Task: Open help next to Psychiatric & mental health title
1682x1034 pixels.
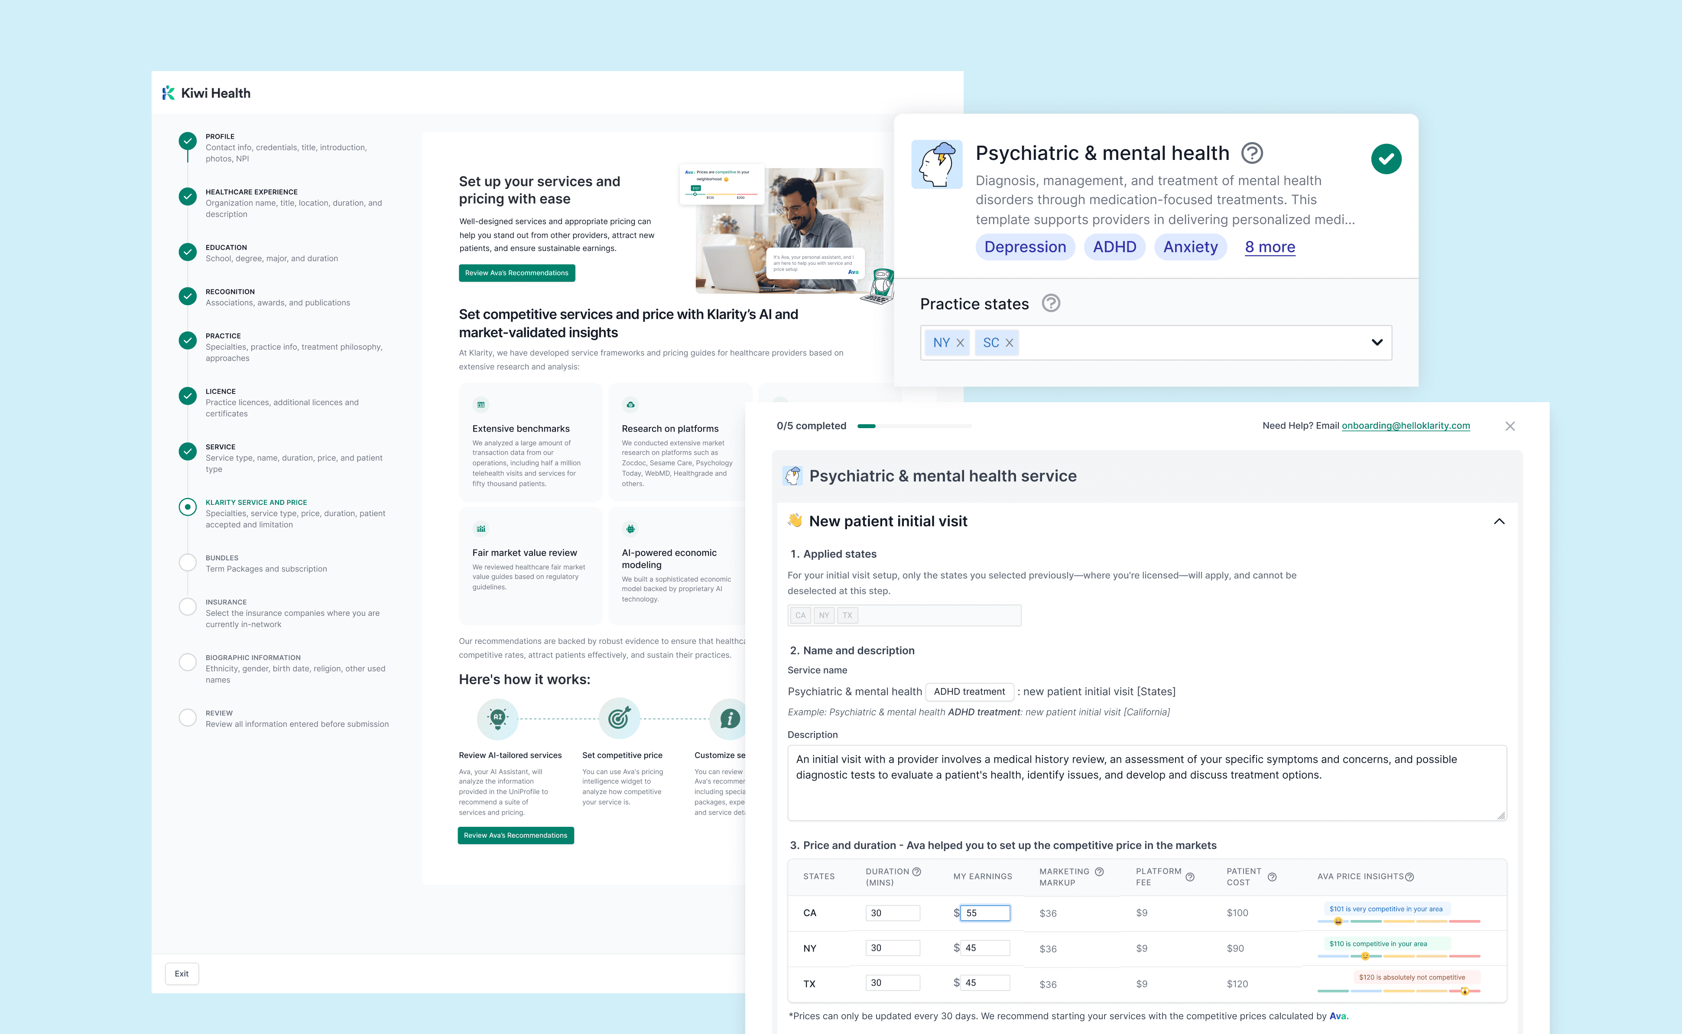Action: 1252,153
